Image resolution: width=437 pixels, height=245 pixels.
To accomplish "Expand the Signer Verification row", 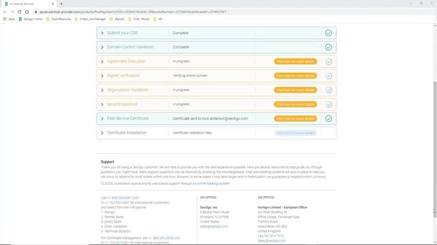I will (102, 76).
